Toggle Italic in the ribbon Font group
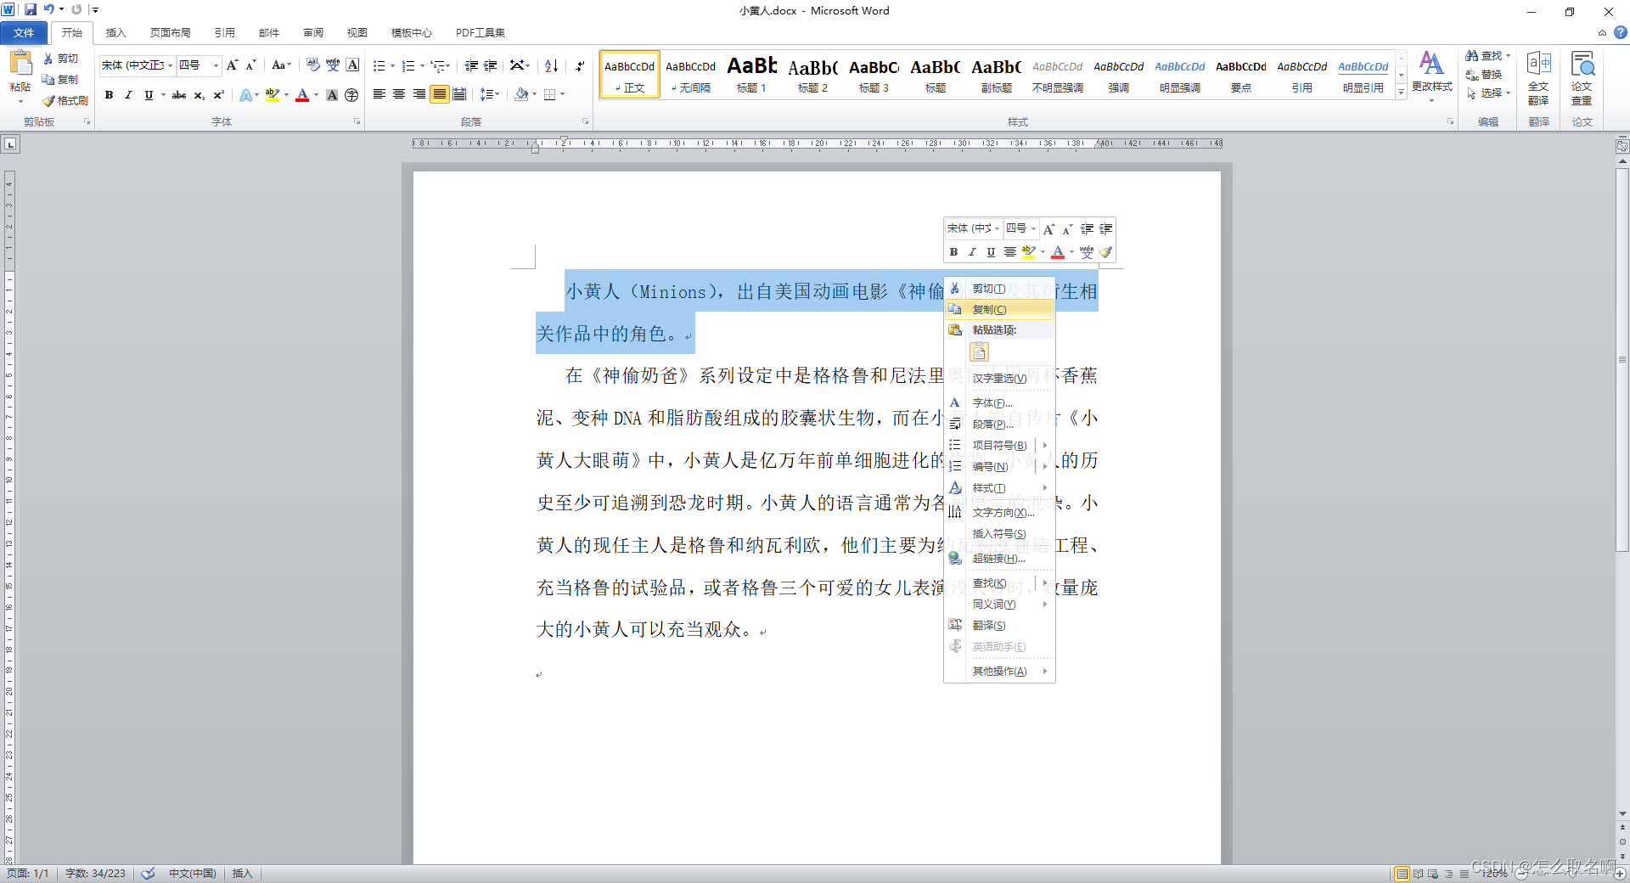This screenshot has width=1630, height=883. (128, 95)
